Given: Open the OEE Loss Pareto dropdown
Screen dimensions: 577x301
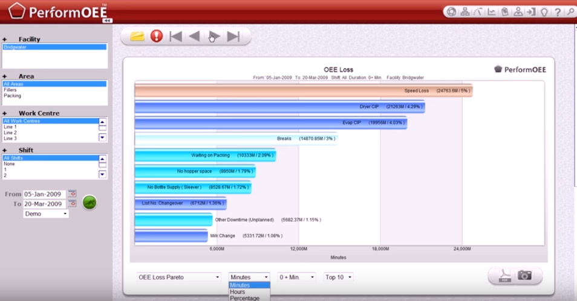Looking at the screenshot, I should 178,277.
